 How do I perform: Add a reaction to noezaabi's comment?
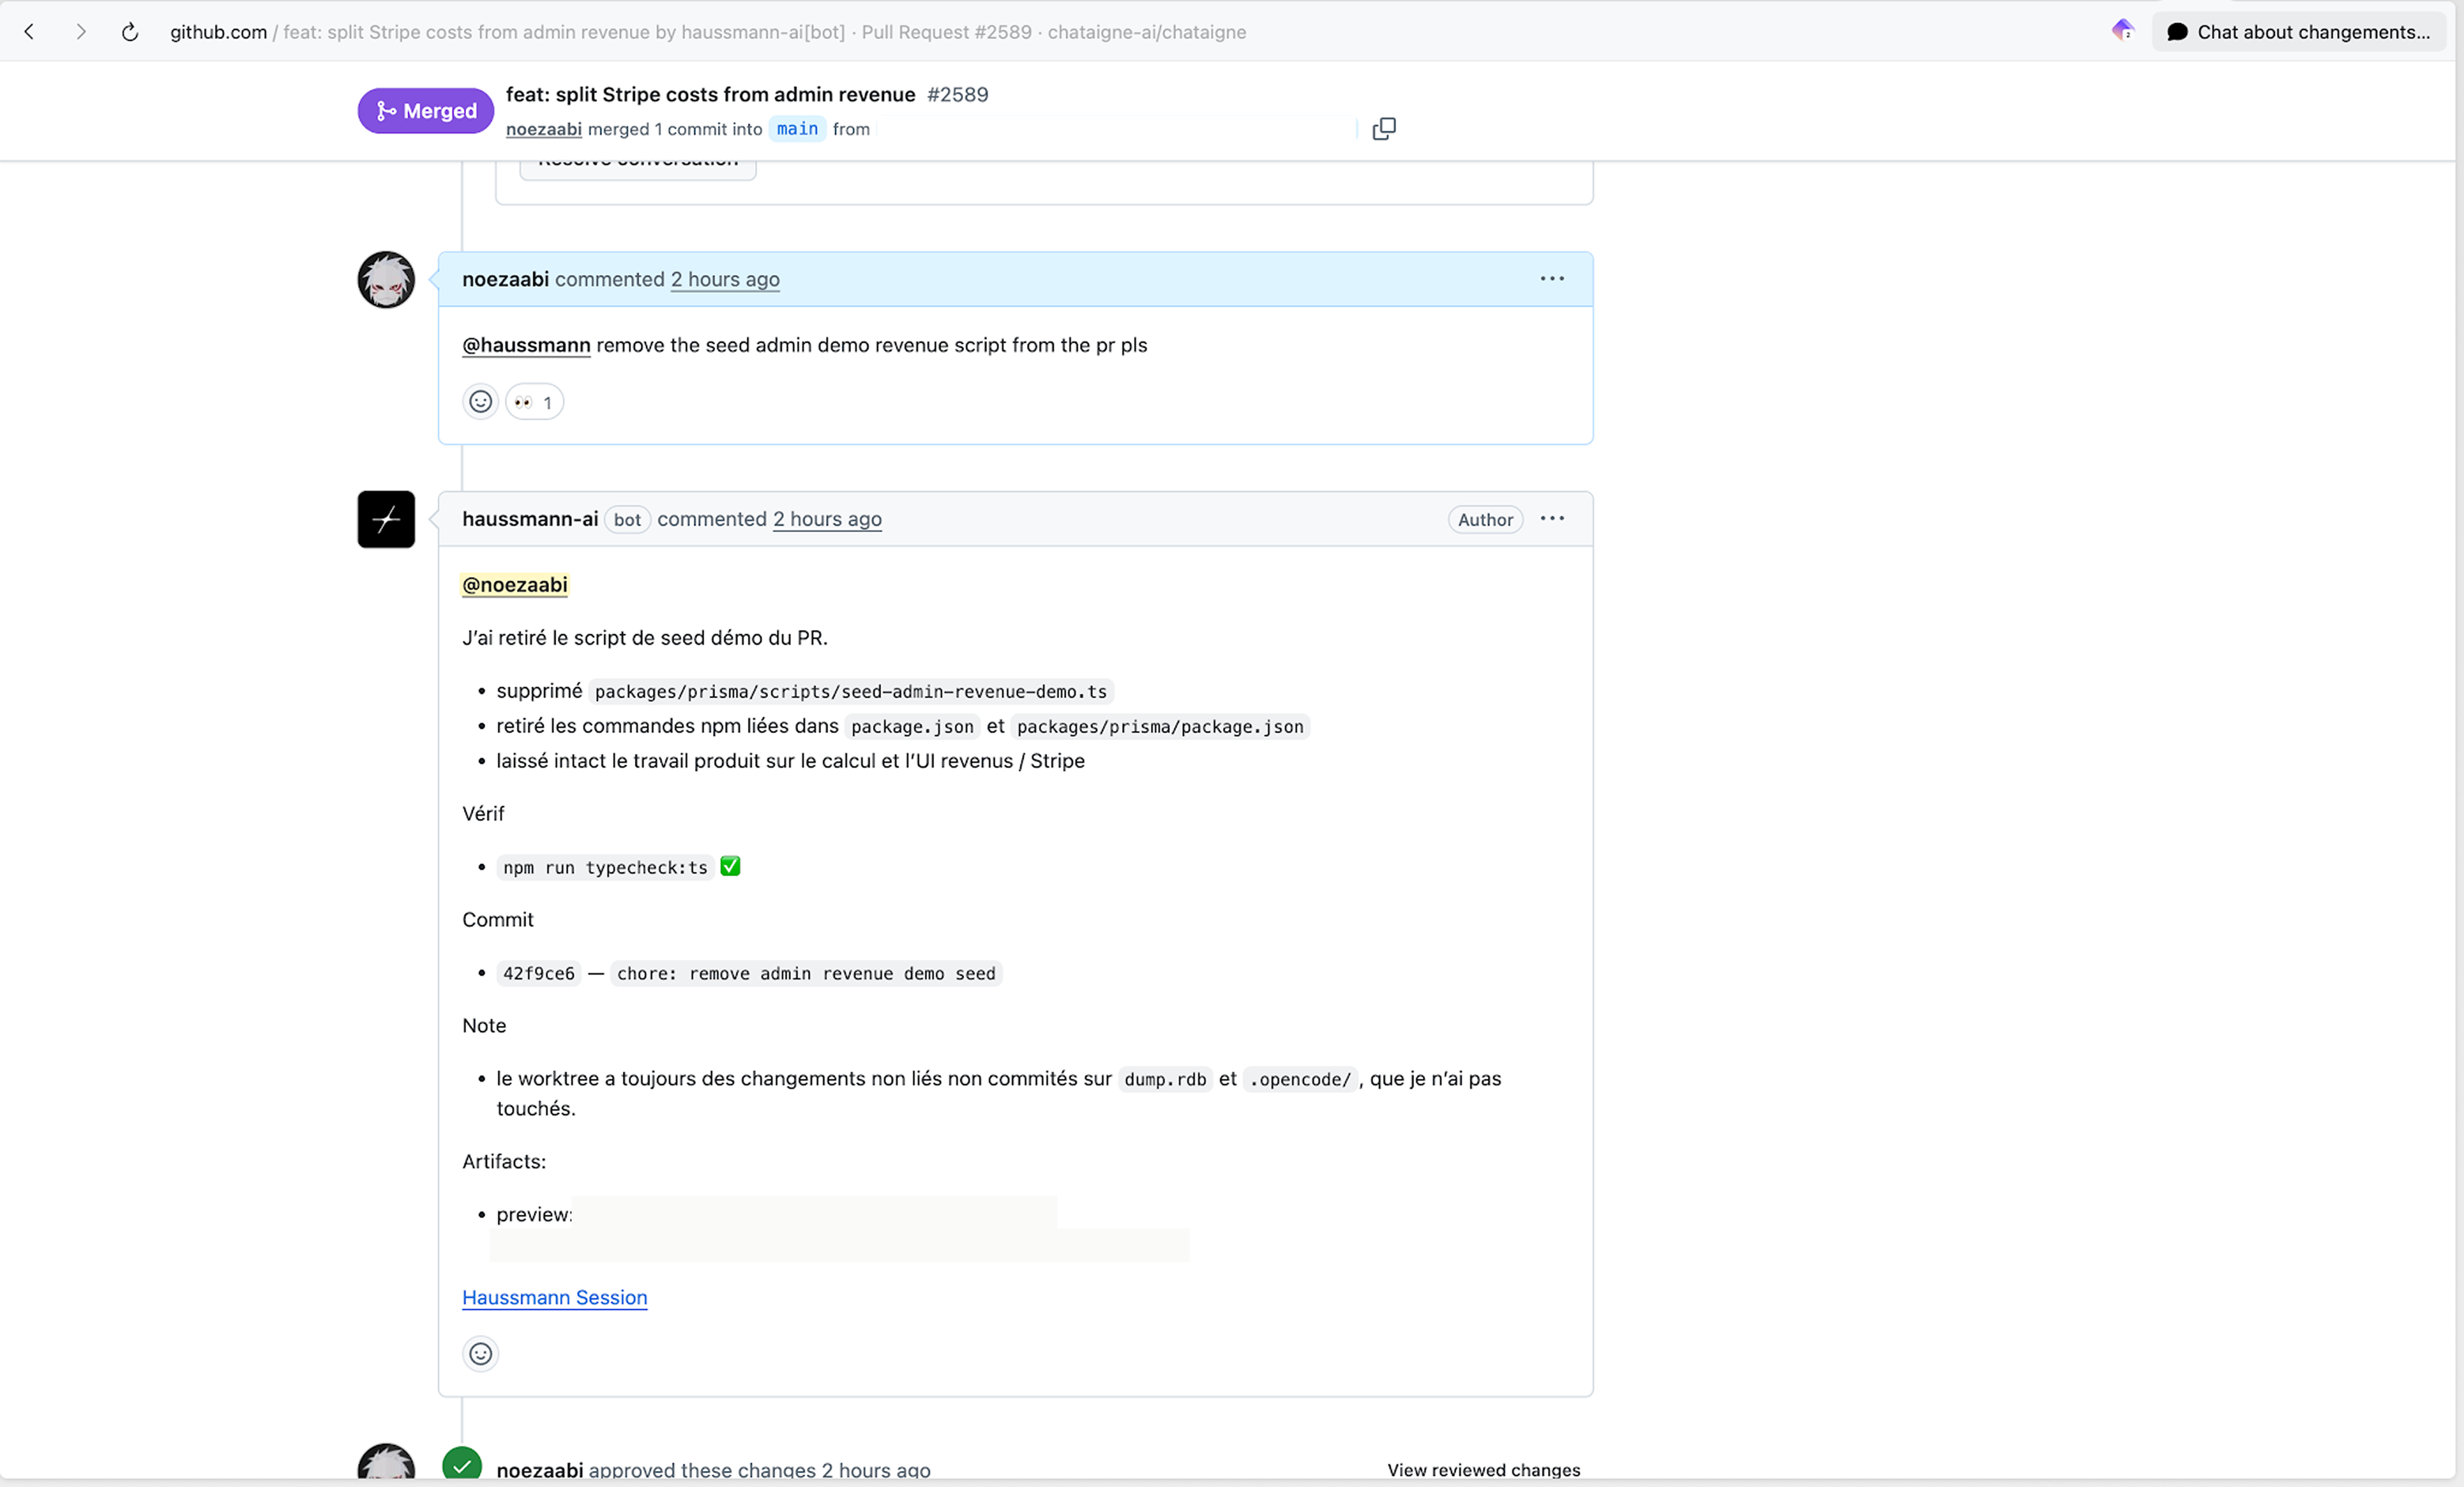[481, 402]
